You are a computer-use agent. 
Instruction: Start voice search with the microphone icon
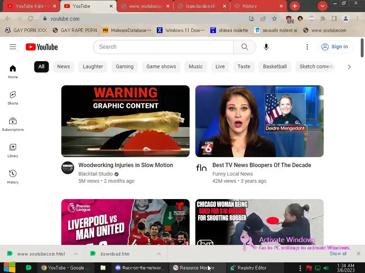pyautogui.click(x=266, y=47)
